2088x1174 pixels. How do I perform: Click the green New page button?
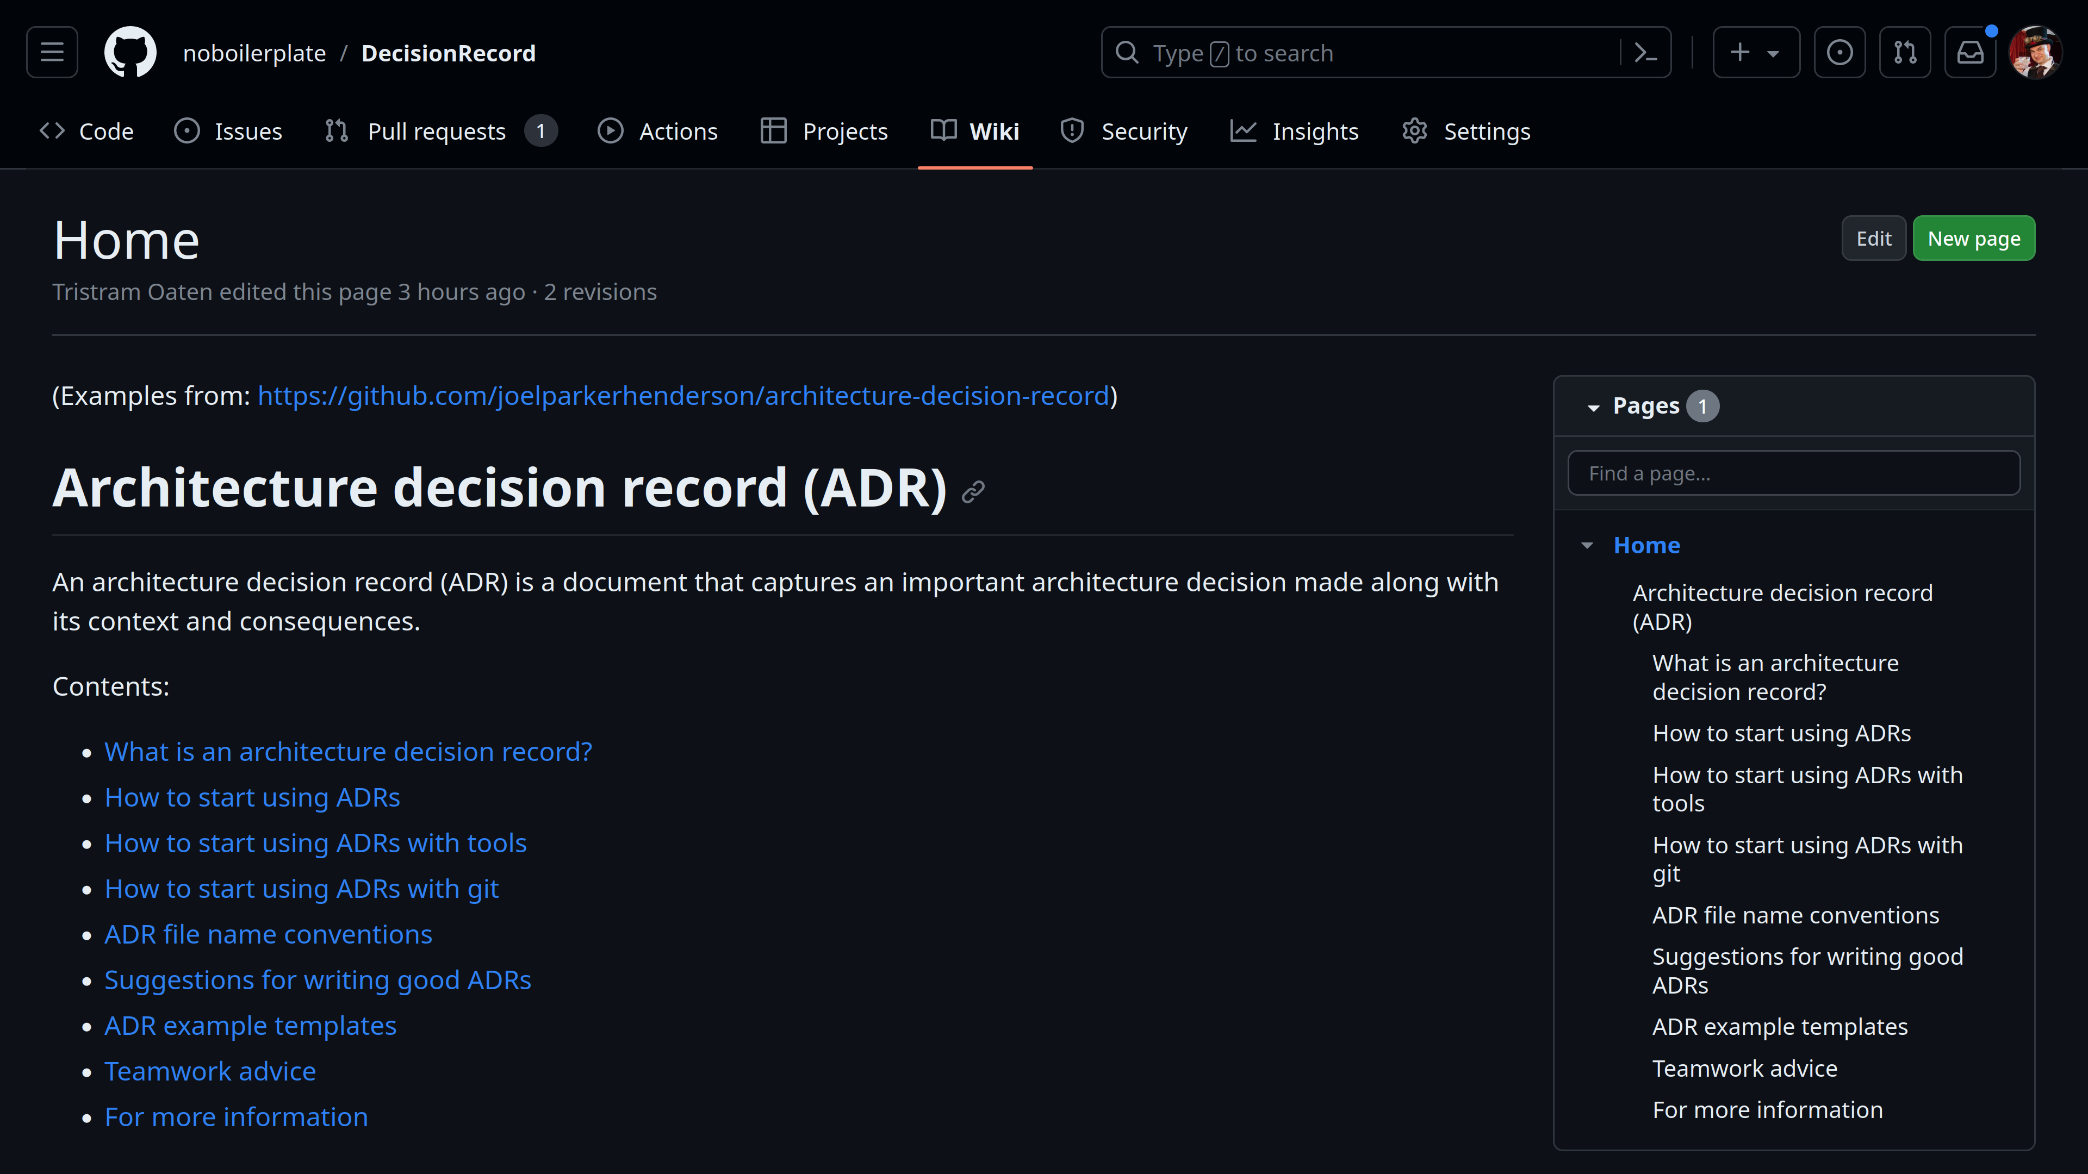[1974, 238]
